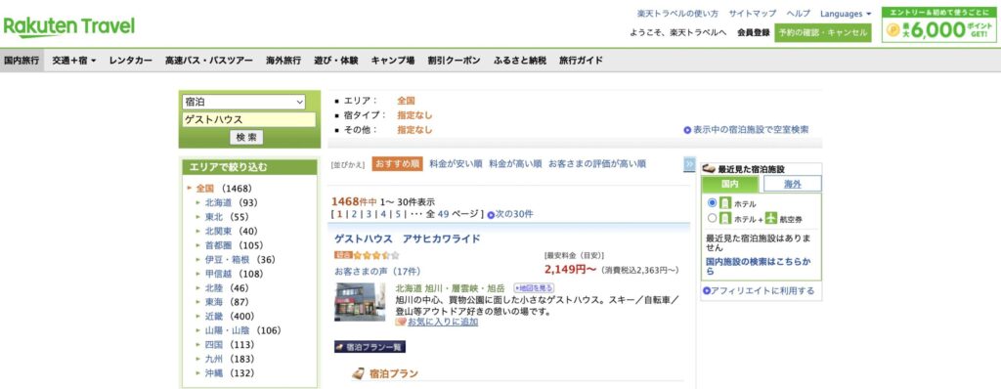Click the ゲストハウス keyword input field
This screenshot has height=389, width=1001.
(249, 119)
